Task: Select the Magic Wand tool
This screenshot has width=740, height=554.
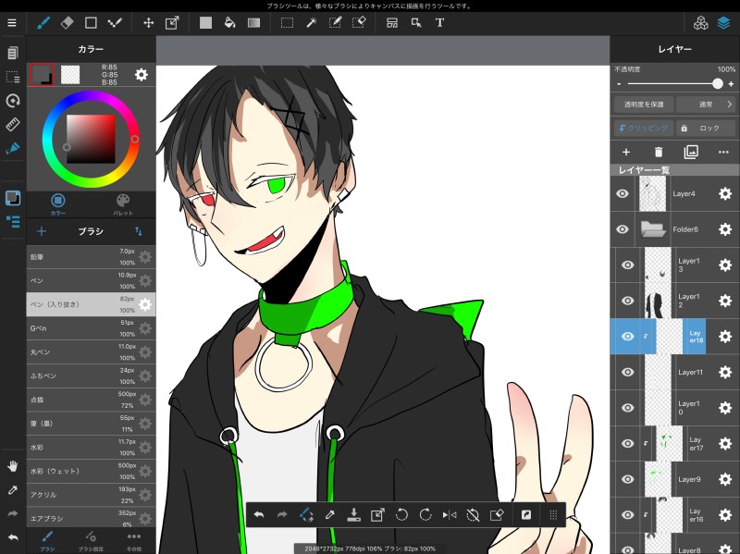Action: pos(311,22)
